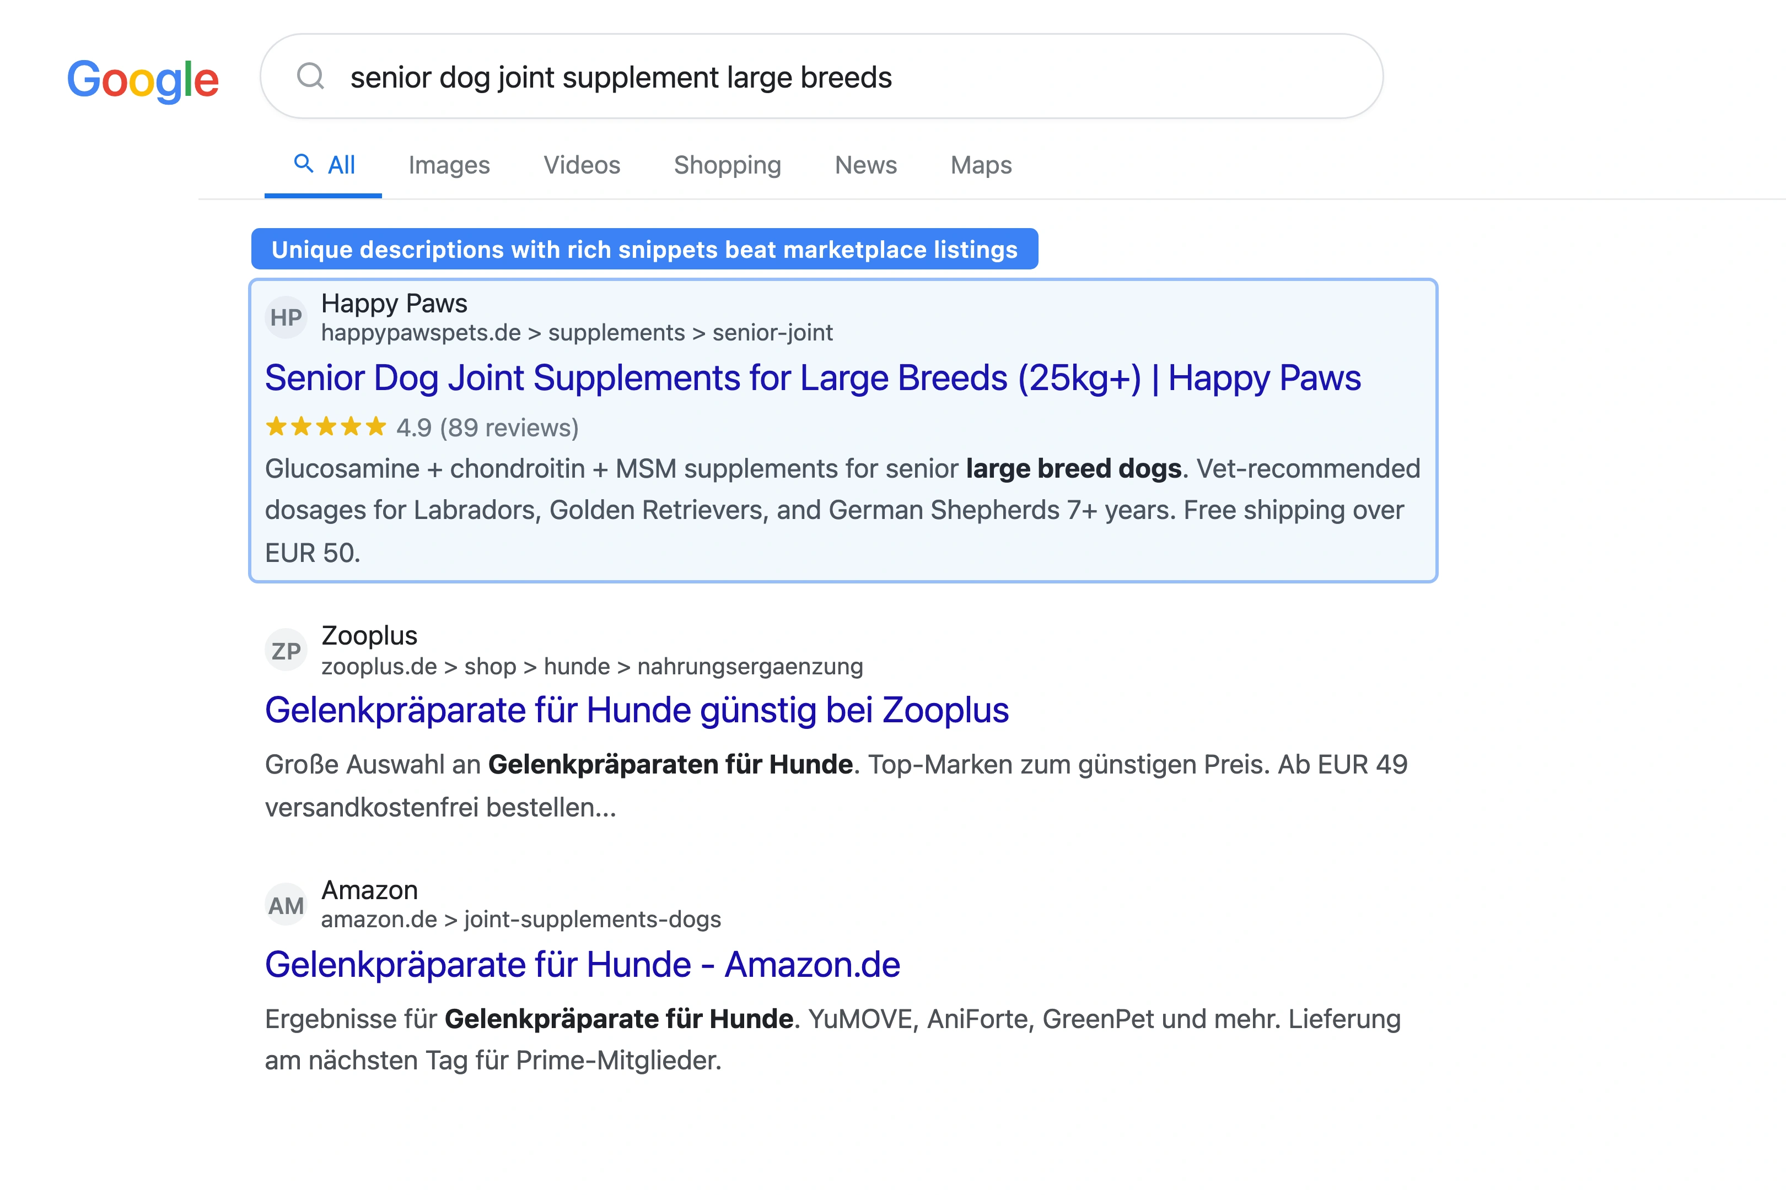The width and height of the screenshot is (1786, 1195).
Task: Open the Amazon.de Gelenkpräparate result
Action: [x=582, y=963]
